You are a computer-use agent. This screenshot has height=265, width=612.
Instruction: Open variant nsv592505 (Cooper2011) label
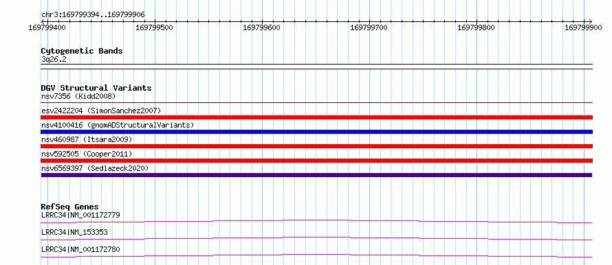point(87,154)
